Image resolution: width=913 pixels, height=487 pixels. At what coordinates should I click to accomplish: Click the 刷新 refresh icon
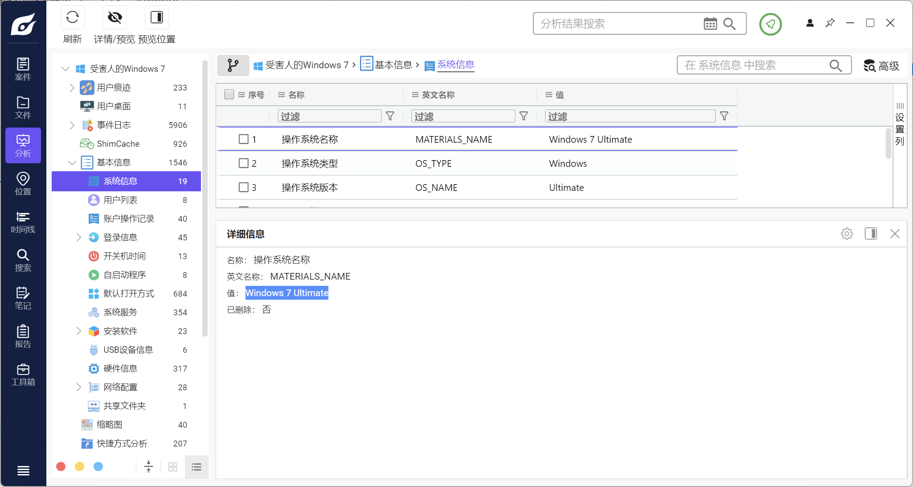[73, 17]
